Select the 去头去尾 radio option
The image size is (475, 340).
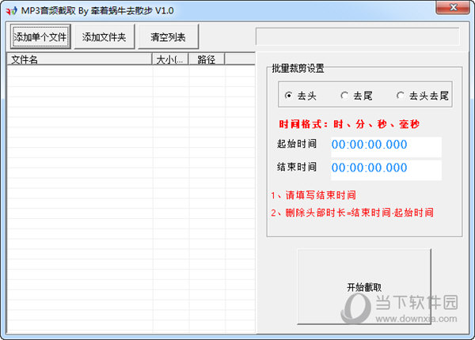pos(422,96)
